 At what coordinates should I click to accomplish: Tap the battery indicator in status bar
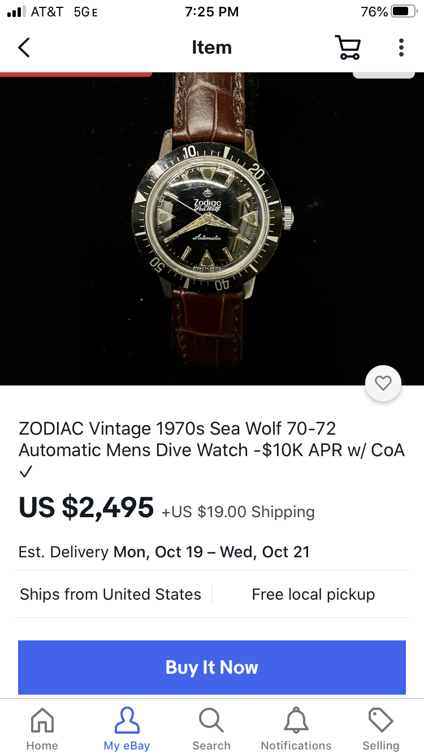tap(403, 11)
